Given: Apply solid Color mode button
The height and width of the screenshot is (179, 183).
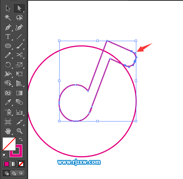Looking at the screenshot, I should coord(6,164).
